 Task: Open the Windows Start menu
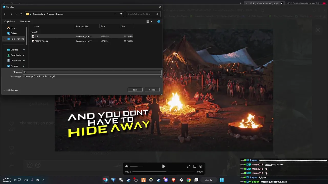(x=222, y=180)
